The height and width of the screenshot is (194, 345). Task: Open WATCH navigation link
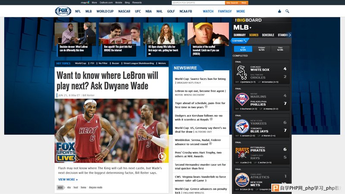click(208, 11)
